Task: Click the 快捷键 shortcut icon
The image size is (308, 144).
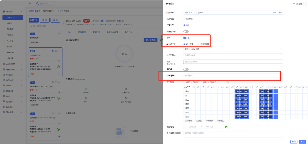Action: click(x=294, y=4)
